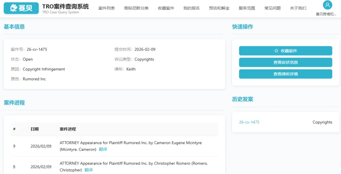This screenshot has width=341, height=174.
Task: Click 翻译 link for Cameron Mcintyre entry
Action: pos(103,149)
